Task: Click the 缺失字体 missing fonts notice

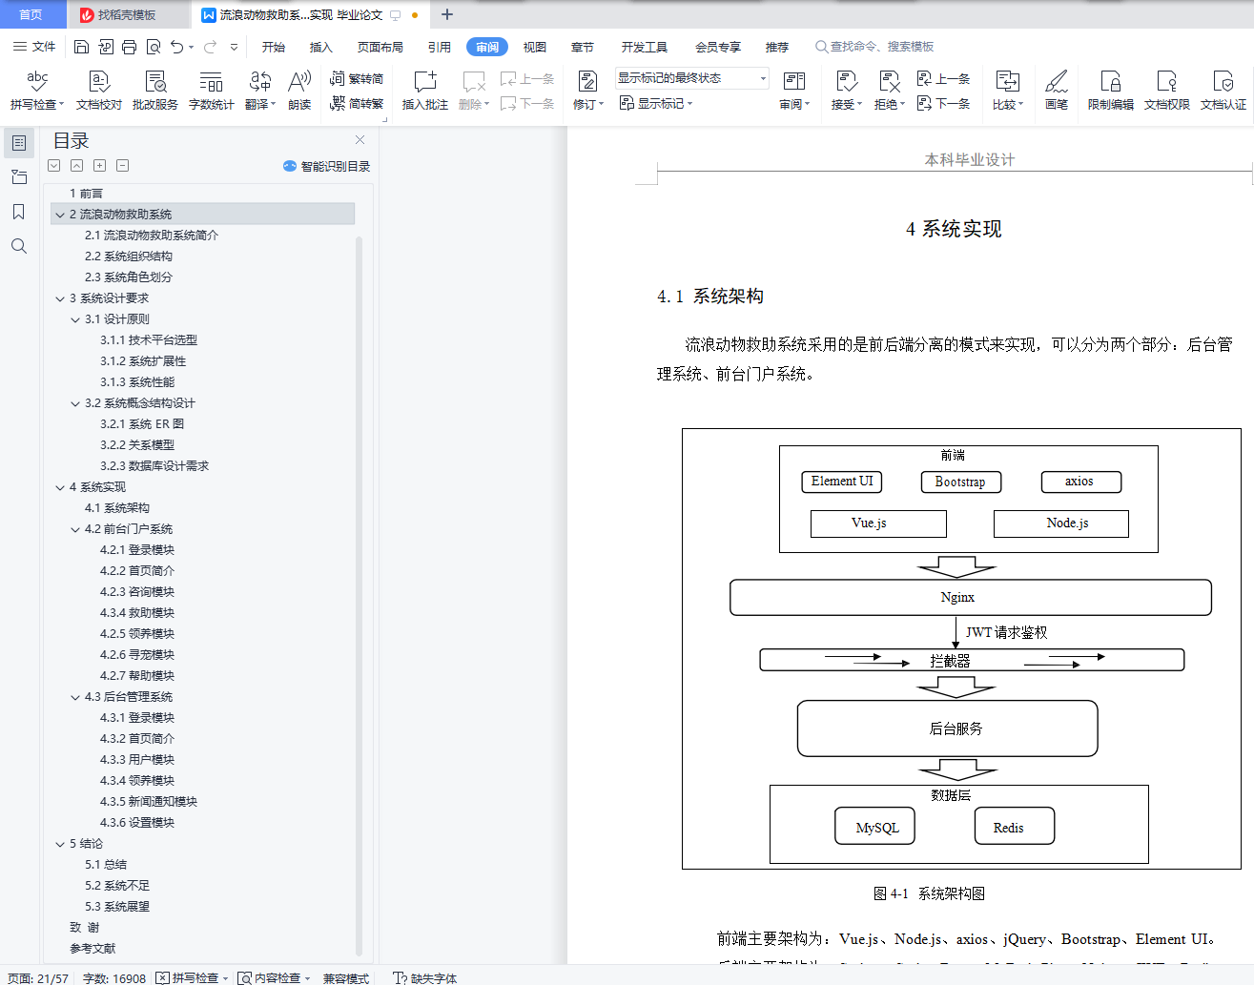Action: pyautogui.click(x=425, y=977)
